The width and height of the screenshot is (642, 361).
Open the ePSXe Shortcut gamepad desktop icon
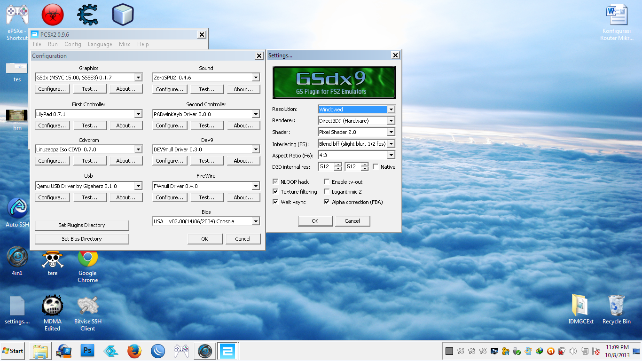pyautogui.click(x=17, y=21)
